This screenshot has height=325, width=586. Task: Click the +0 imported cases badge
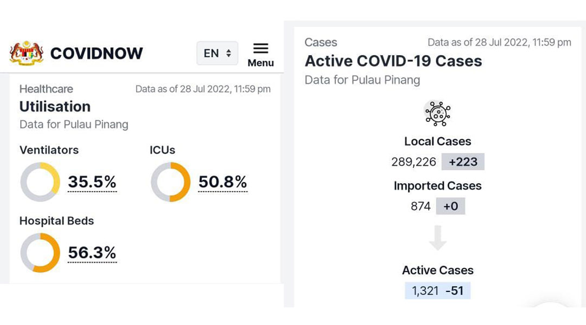[450, 206]
